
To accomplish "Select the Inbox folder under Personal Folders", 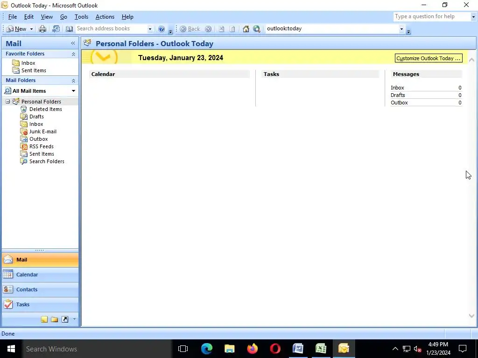I will [x=36, y=124].
